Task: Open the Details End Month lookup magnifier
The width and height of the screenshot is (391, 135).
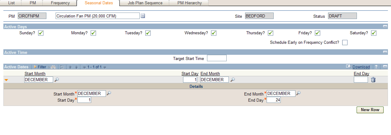Action: click(298, 93)
